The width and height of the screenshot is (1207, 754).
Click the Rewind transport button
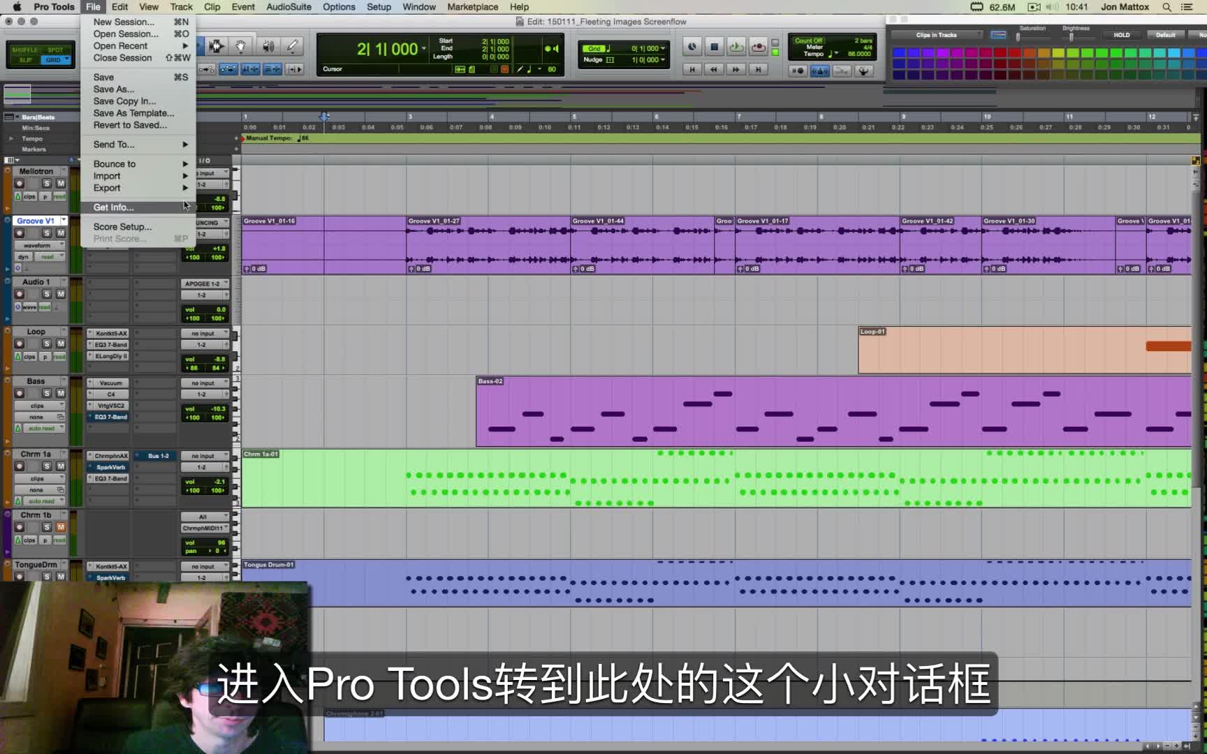point(714,70)
